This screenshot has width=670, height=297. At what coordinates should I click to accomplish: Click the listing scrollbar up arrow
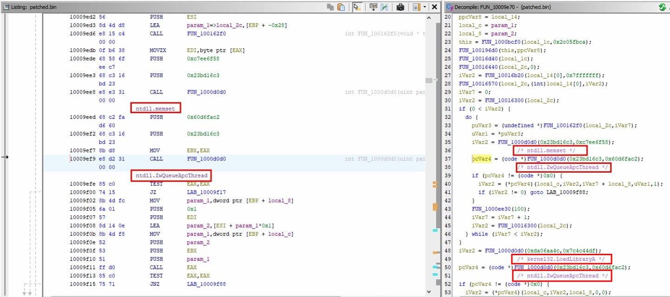[429, 17]
